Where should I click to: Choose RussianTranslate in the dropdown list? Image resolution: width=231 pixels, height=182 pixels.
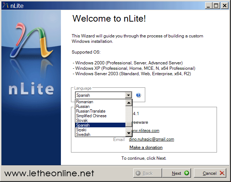coord(100,111)
